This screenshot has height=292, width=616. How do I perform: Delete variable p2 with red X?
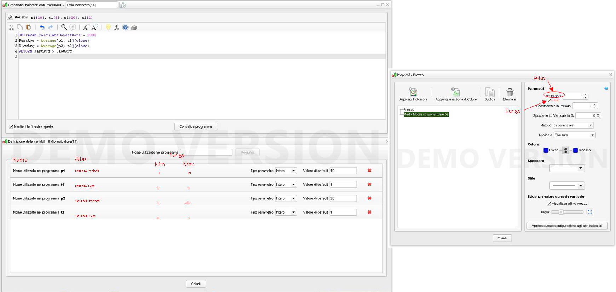(369, 198)
